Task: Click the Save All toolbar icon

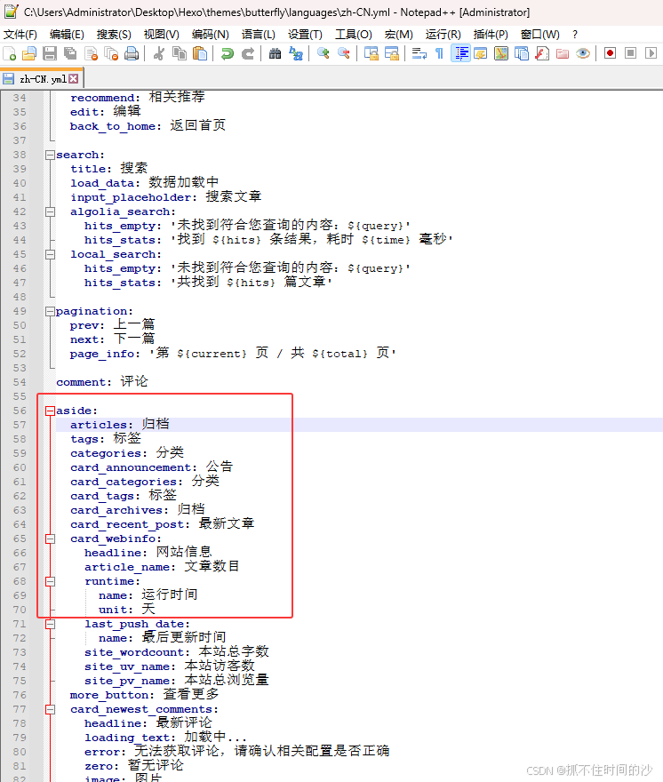Action: 70,53
